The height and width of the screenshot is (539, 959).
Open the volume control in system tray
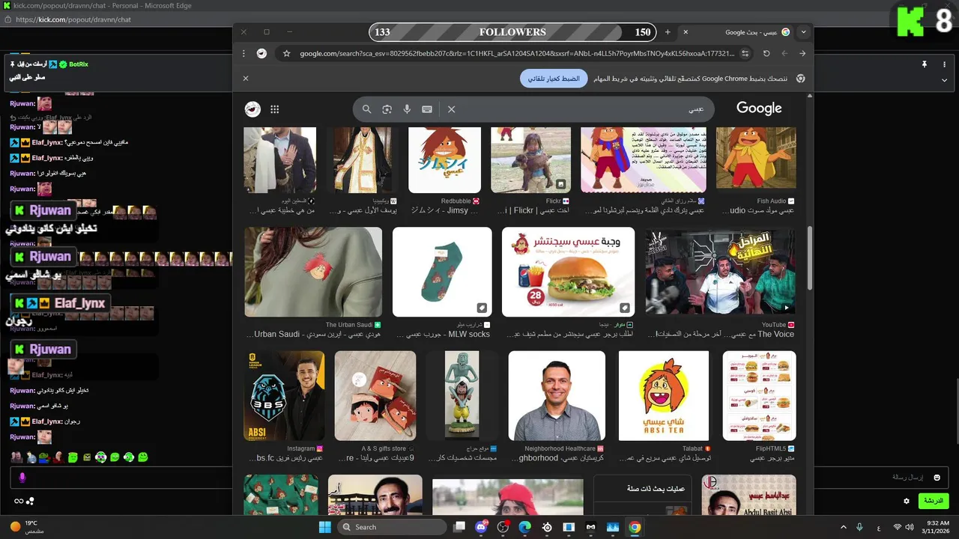909,527
